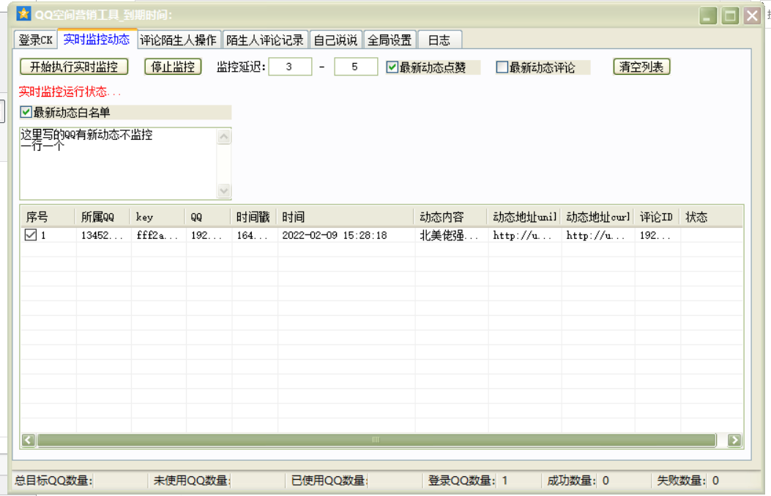771x496 pixels.
Task: Click the 清空列表 button
Action: (x=641, y=67)
